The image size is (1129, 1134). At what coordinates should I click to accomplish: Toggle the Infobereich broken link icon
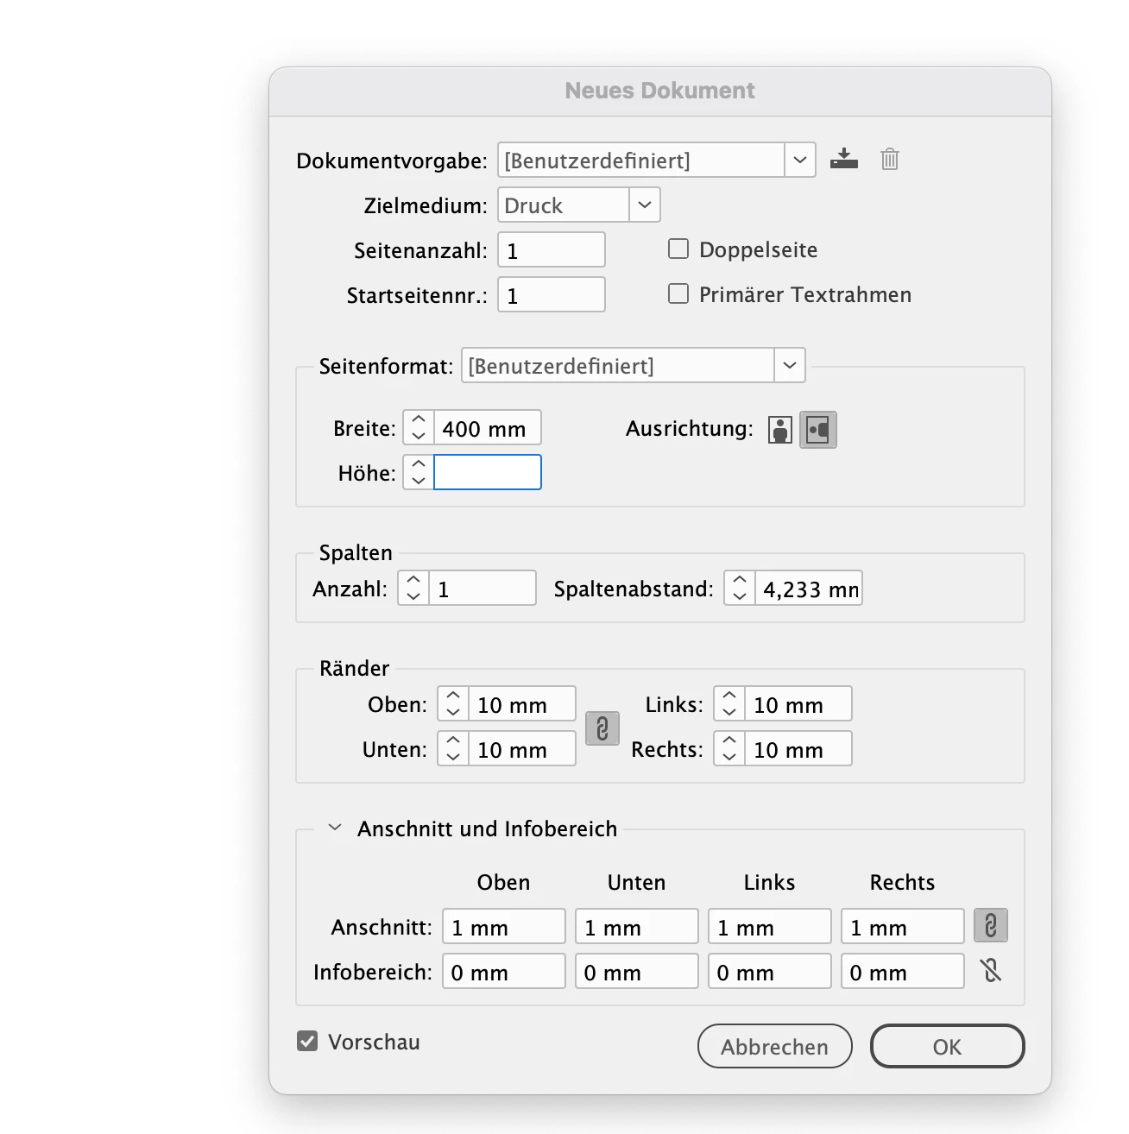click(991, 971)
